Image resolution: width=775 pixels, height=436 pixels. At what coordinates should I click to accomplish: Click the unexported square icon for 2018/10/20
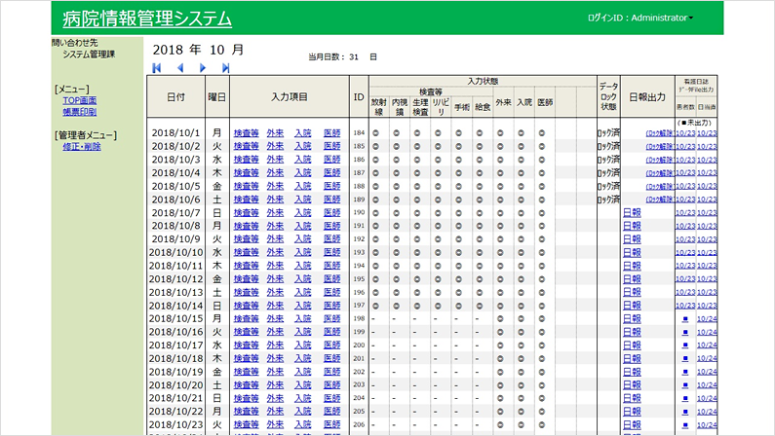pos(685,385)
